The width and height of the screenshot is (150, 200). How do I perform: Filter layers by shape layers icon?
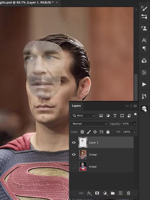click(x=122, y=116)
